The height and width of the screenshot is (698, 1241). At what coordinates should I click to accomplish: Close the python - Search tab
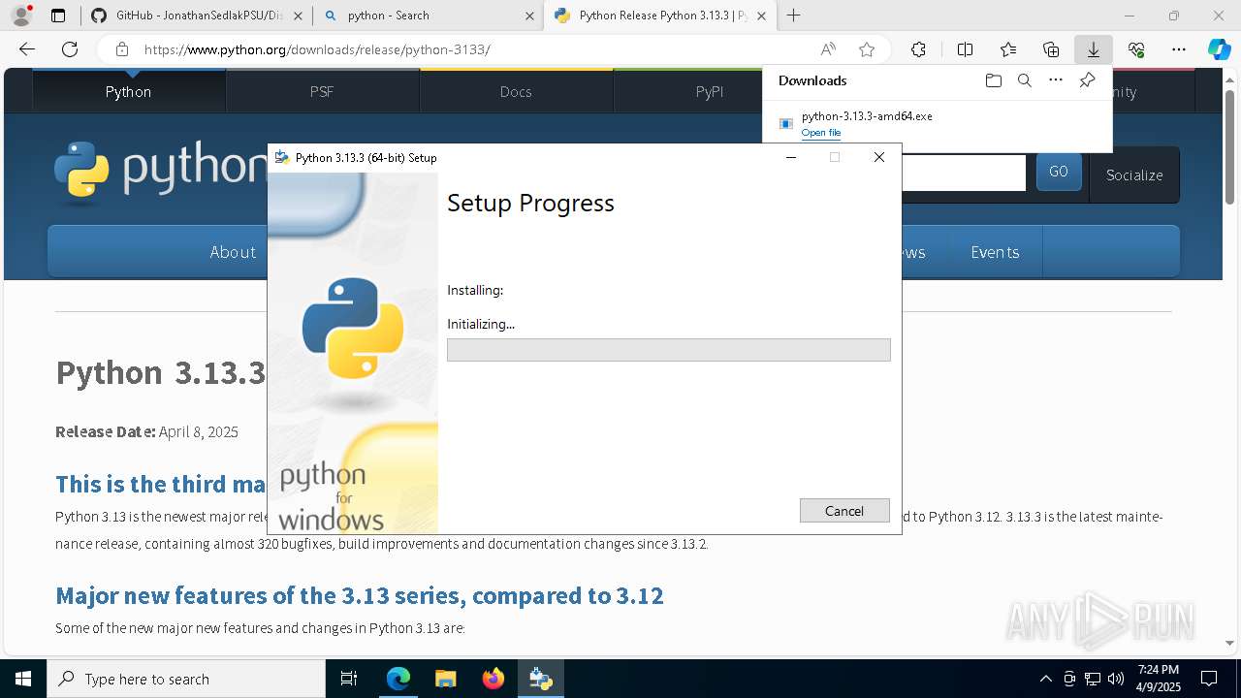[x=529, y=16]
